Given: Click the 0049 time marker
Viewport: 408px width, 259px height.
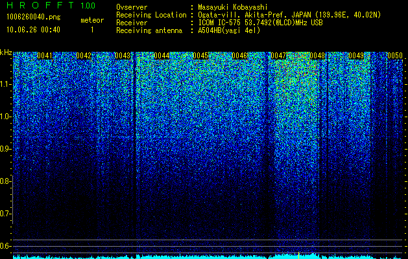Looking at the screenshot, I should (356, 56).
